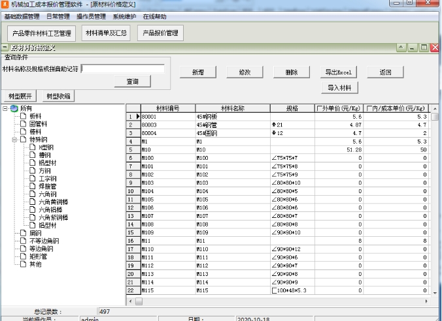Select the ∠75×75*7 specification cell
Image resolution: width=442 pixels, height=321 pixels.
(x=292, y=158)
